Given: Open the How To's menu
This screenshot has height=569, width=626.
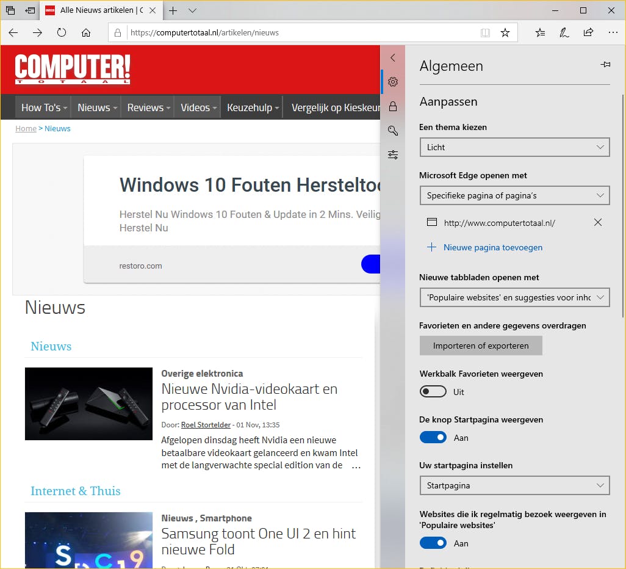Looking at the screenshot, I should (x=44, y=107).
